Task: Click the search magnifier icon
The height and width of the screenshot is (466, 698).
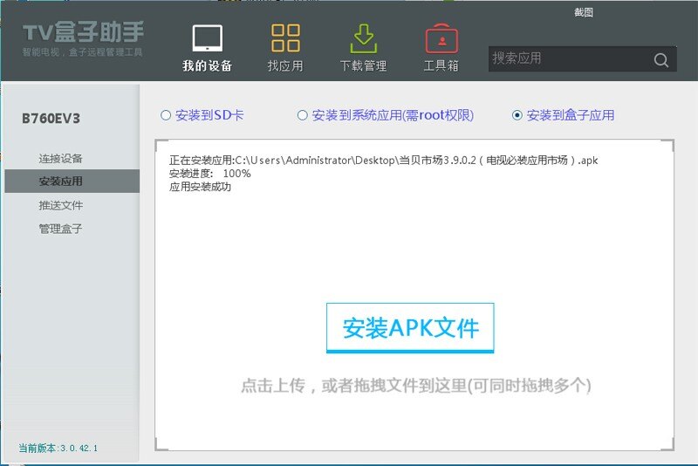Action: [x=661, y=59]
